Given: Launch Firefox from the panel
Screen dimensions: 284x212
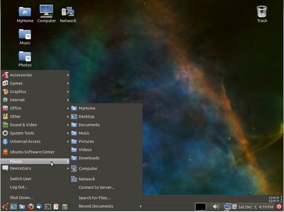Looking at the screenshot, I should click(x=30, y=207).
